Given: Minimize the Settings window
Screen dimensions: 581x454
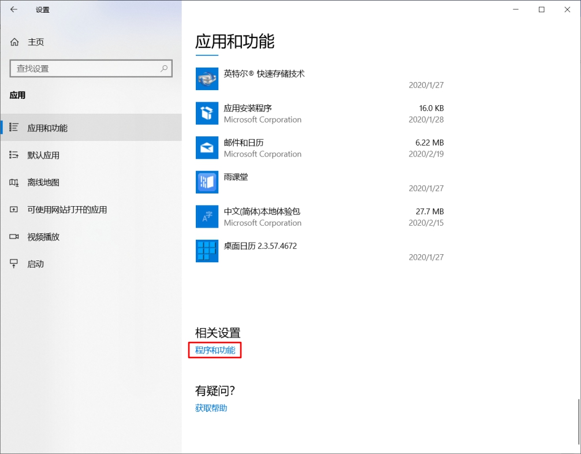Looking at the screenshot, I should [x=516, y=10].
